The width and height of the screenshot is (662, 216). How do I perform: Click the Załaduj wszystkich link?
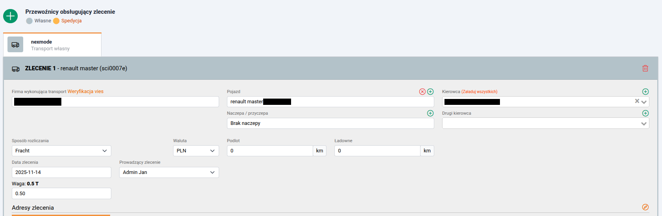pyautogui.click(x=479, y=92)
